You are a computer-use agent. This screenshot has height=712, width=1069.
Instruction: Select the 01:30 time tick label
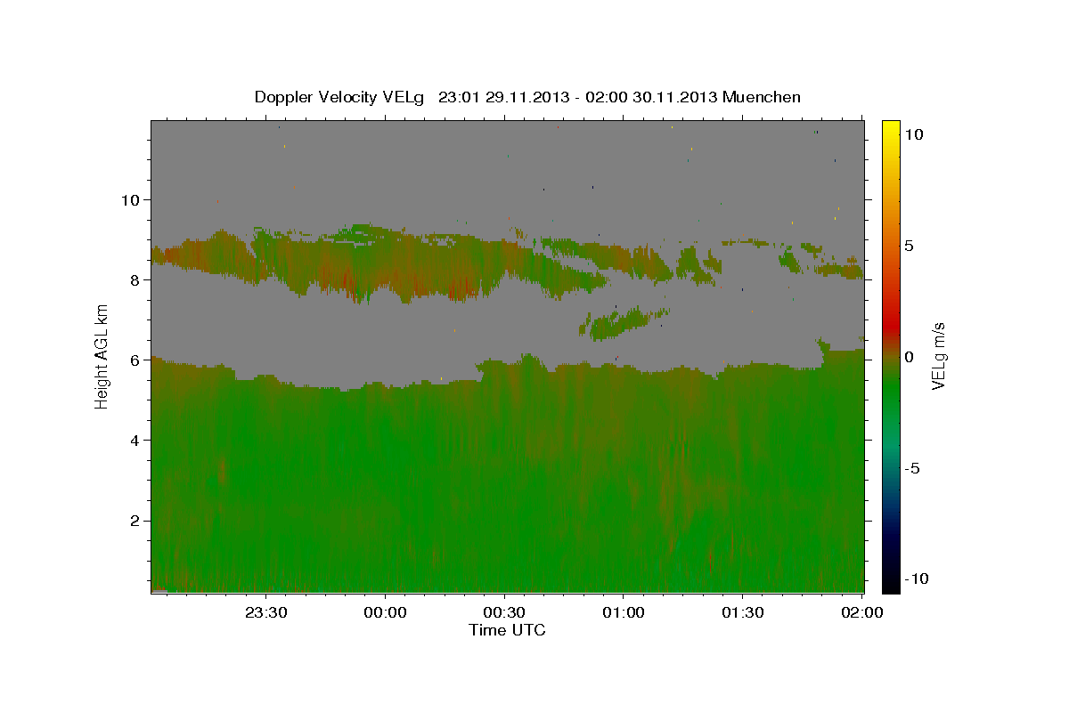[743, 612]
